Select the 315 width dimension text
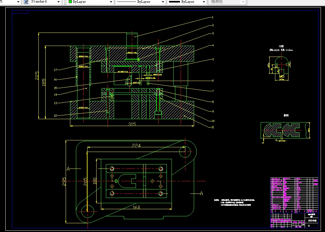Screen dimensions: 325x232 (132, 124)
